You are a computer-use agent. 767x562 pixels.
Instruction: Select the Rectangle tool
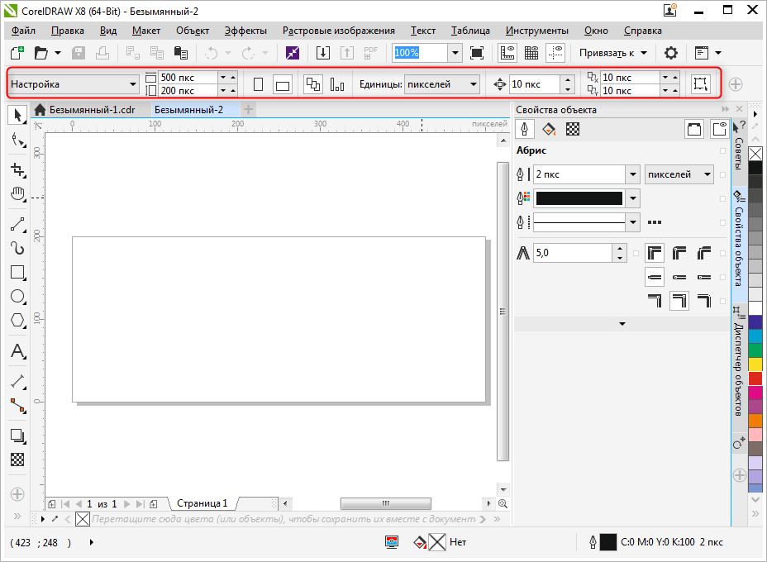(17, 272)
